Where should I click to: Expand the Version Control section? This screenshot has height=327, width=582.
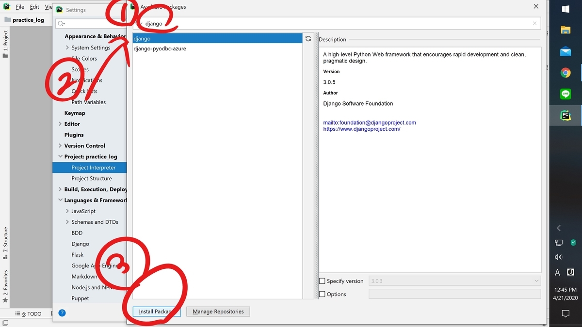[x=60, y=146]
